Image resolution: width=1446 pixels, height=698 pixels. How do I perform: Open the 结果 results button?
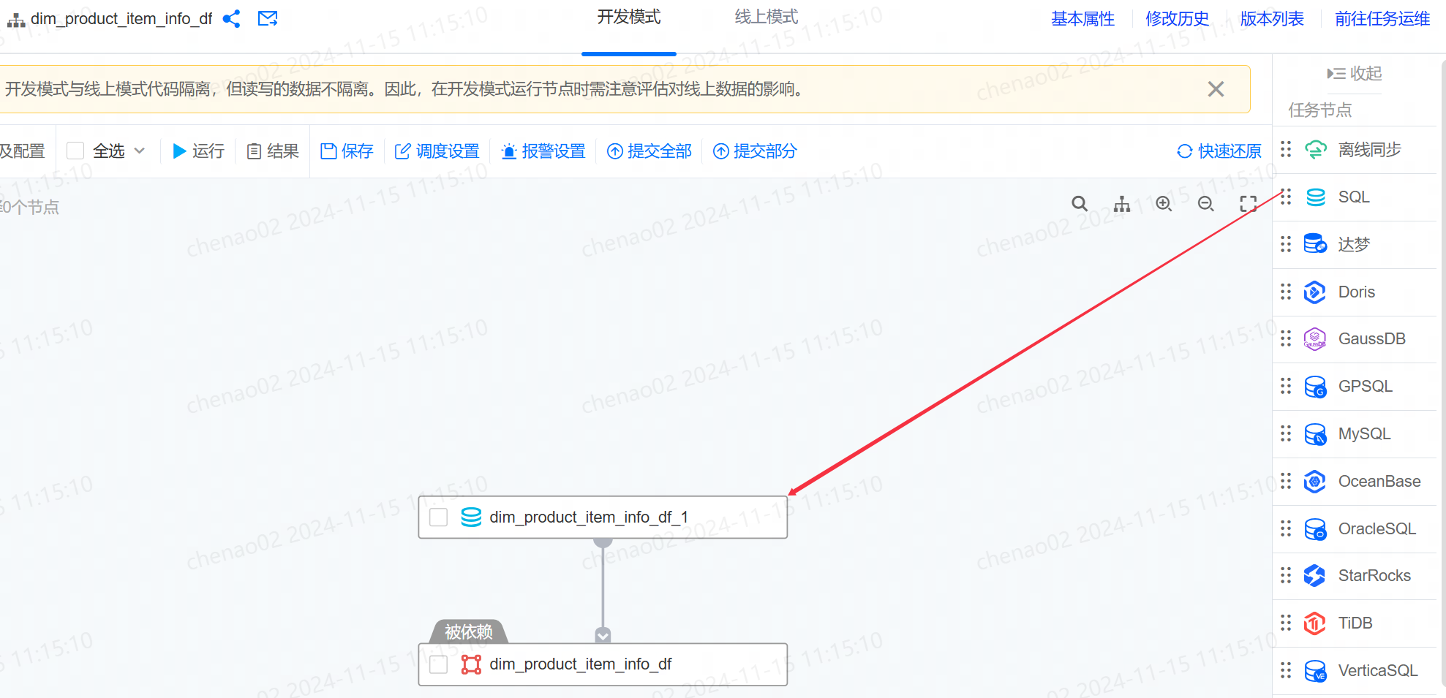pos(273,151)
